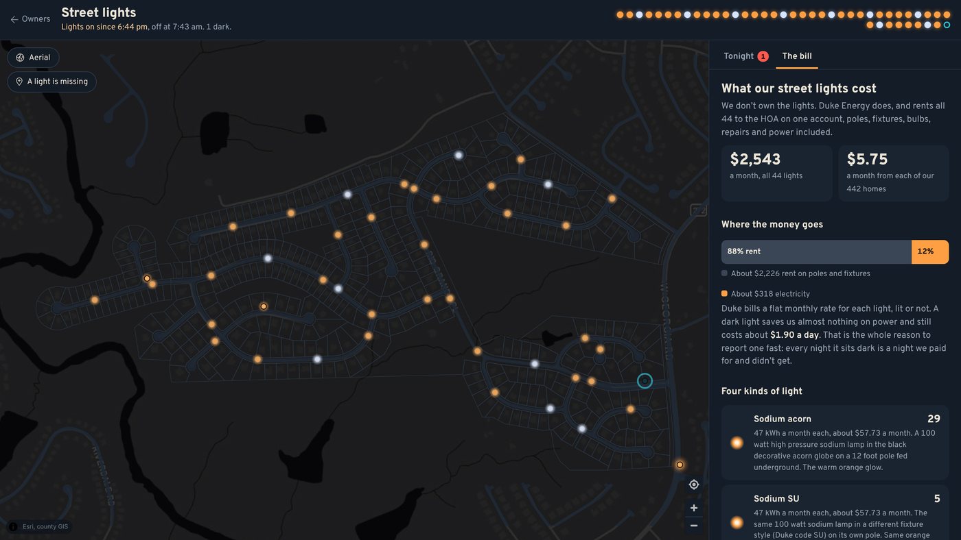Click 'What our street lights cost' heading
This screenshot has width=961, height=540.
(x=799, y=88)
